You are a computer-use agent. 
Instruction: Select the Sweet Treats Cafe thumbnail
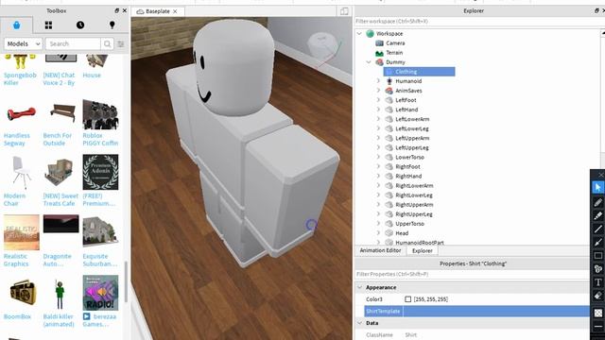pos(59,172)
